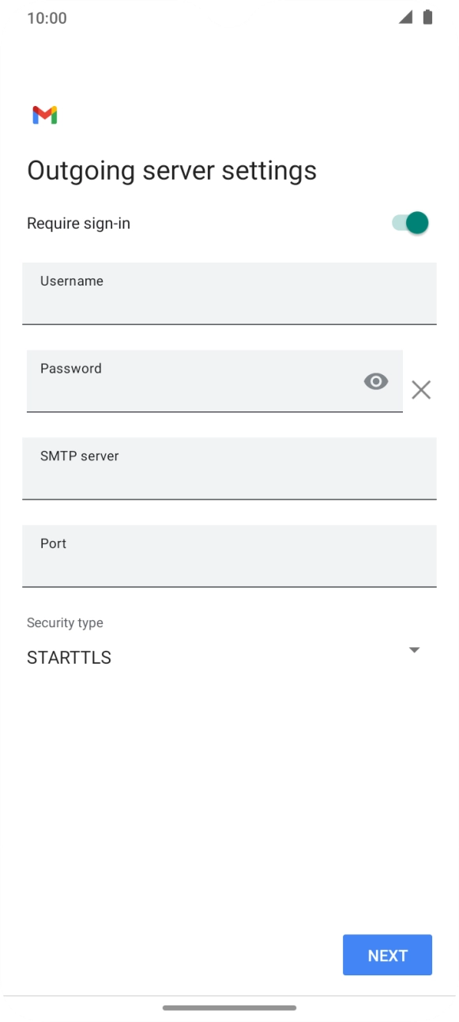Viewport: 459px width, 1022px height.
Task: Clear the password with the X icon
Action: coord(420,389)
